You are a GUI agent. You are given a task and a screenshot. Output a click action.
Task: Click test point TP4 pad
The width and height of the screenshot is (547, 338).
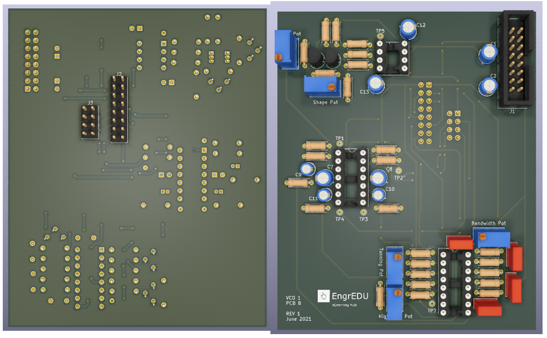(x=339, y=212)
